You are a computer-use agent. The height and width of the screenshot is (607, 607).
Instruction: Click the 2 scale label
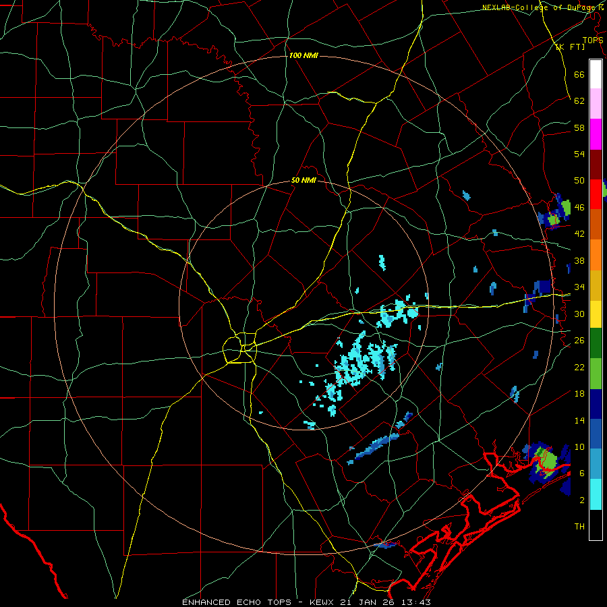coord(581,500)
